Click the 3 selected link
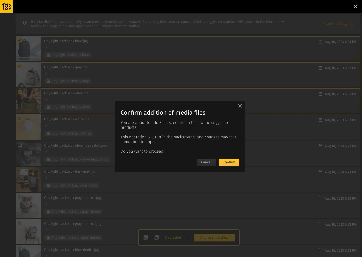The height and width of the screenshot is (257, 362). click(x=173, y=237)
